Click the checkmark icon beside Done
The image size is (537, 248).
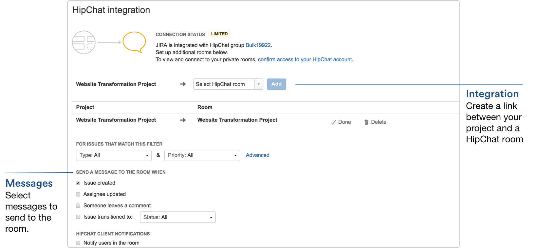pos(333,122)
